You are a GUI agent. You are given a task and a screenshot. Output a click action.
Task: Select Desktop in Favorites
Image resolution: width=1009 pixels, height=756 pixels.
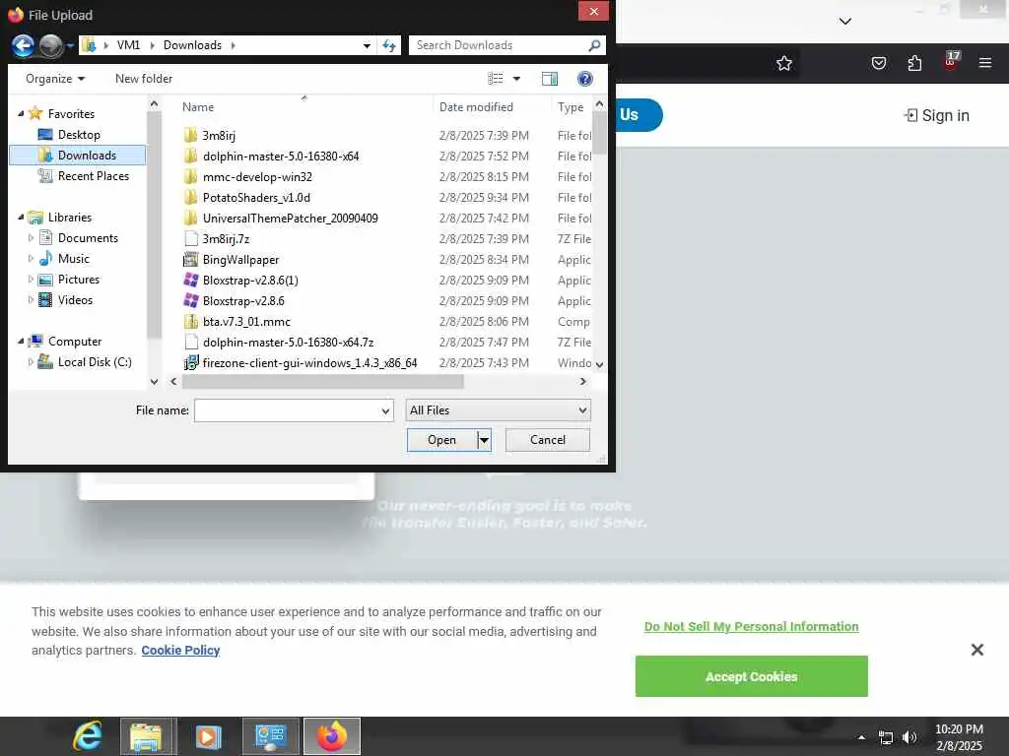pos(79,134)
